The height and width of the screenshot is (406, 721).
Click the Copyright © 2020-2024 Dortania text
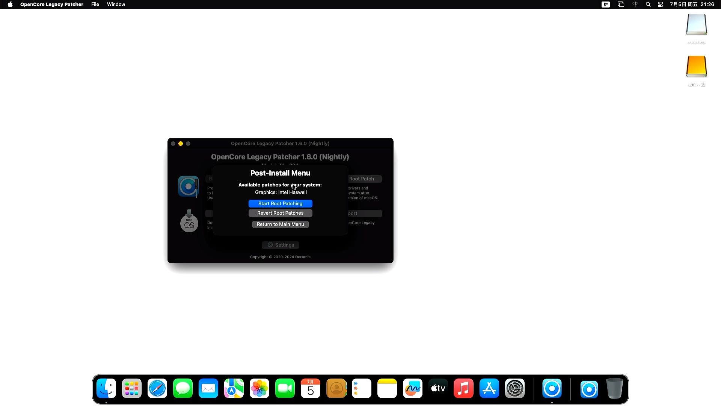click(280, 257)
